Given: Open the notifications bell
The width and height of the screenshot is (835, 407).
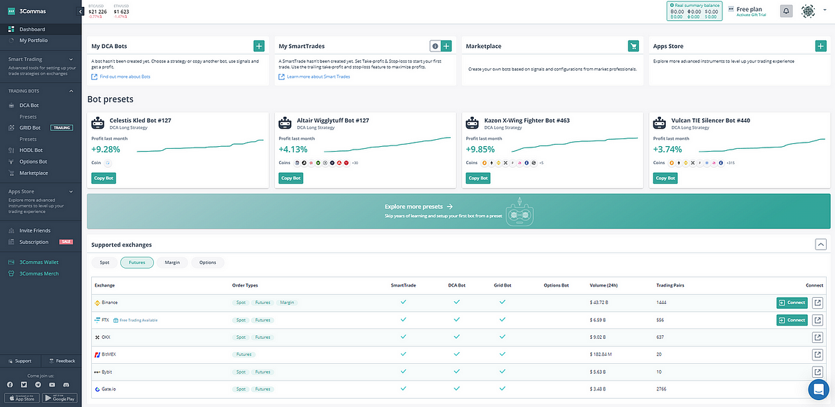Looking at the screenshot, I should click(x=786, y=10).
